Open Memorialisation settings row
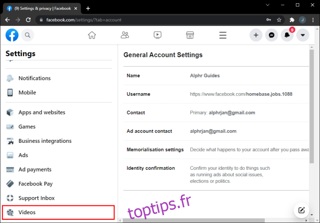Image resolution: width=320 pixels, height=223 pixels. 216,150
